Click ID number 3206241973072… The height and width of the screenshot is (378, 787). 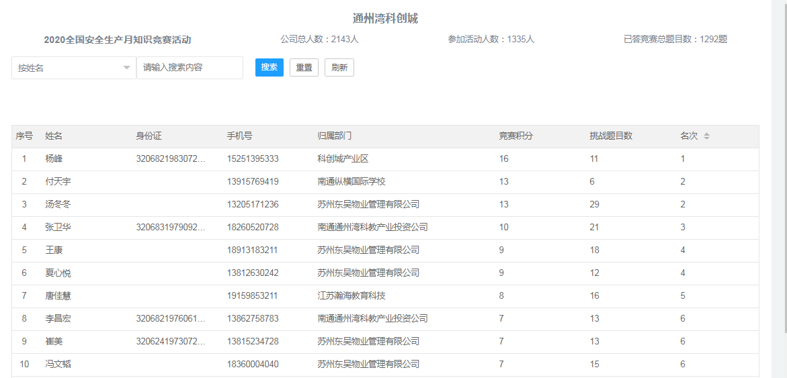click(171, 341)
